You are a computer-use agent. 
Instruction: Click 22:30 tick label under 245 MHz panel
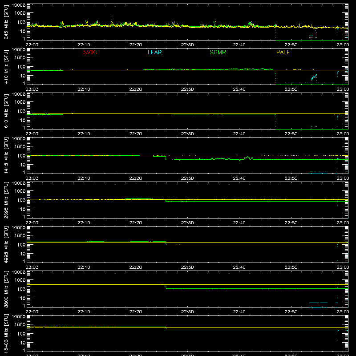[187, 45]
